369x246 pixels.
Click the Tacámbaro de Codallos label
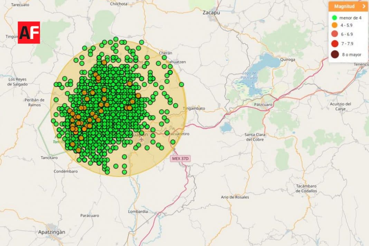pos(306,188)
